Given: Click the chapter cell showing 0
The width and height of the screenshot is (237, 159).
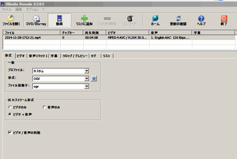Looking at the screenshot, I should (63, 38).
